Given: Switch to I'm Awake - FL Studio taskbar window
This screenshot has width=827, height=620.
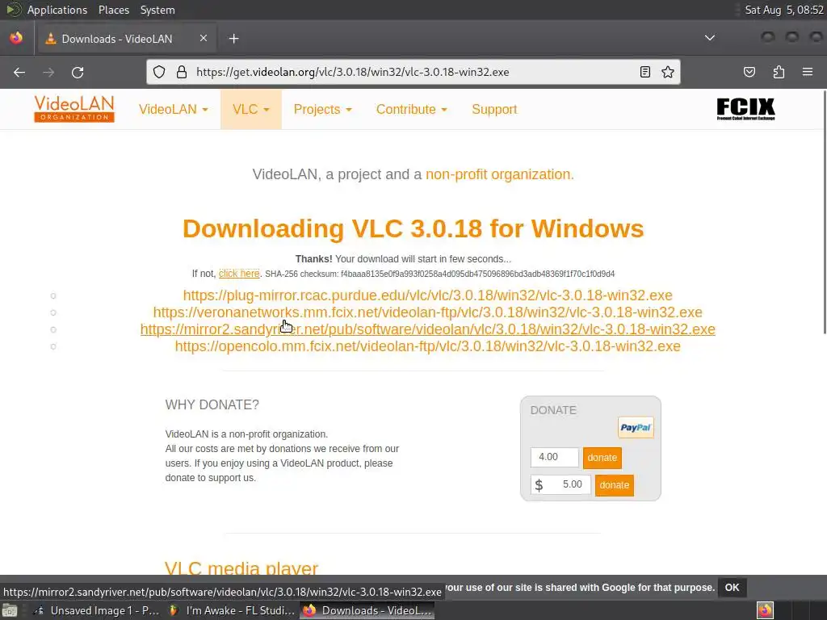Looking at the screenshot, I should [x=231, y=610].
